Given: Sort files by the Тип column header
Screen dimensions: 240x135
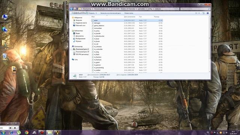Looking at the screenshot, I should click(140, 16).
